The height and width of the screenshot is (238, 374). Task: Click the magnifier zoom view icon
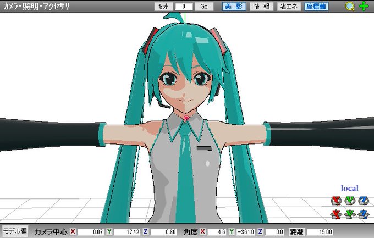(350, 7)
